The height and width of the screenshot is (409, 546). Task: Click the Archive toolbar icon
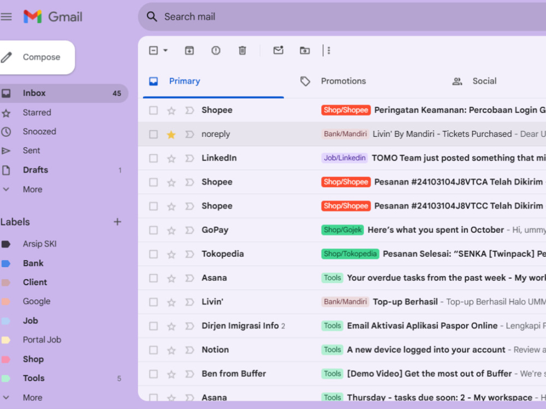tap(189, 50)
